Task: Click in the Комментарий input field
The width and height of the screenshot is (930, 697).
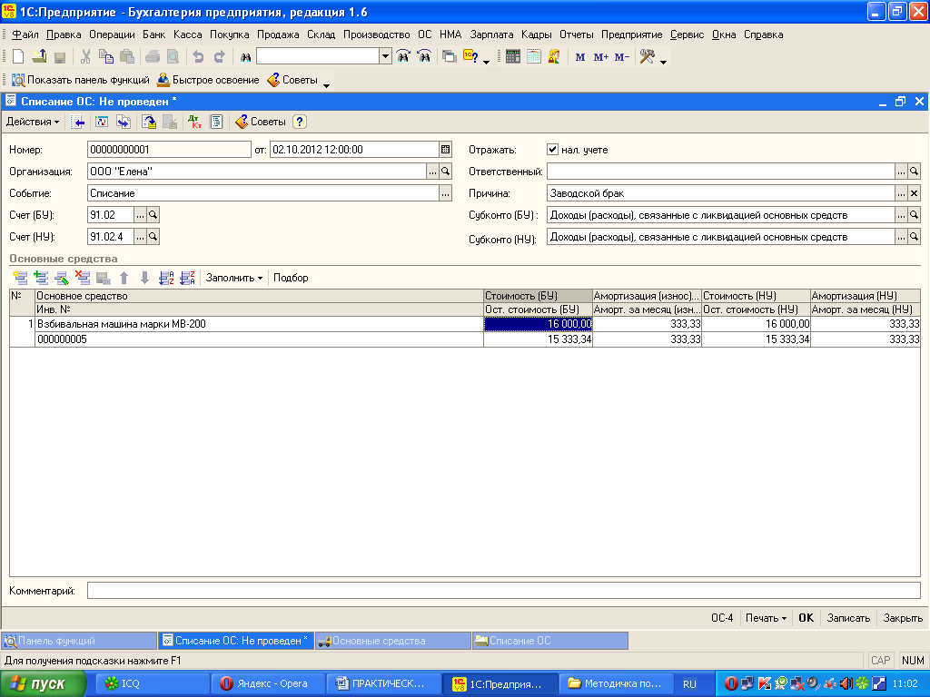Action: tap(503, 590)
